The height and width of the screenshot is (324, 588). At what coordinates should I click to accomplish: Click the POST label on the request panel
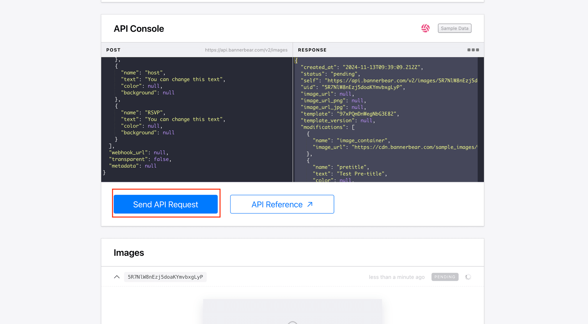point(113,50)
